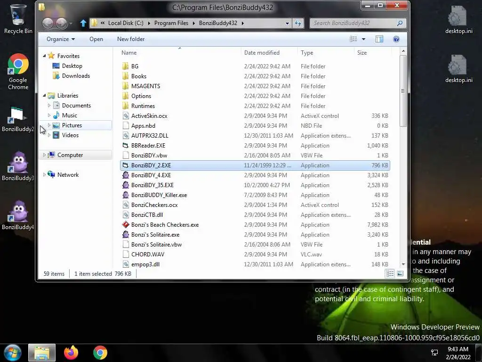
Task: Collapse the Libraries tree group
Action: point(44,95)
